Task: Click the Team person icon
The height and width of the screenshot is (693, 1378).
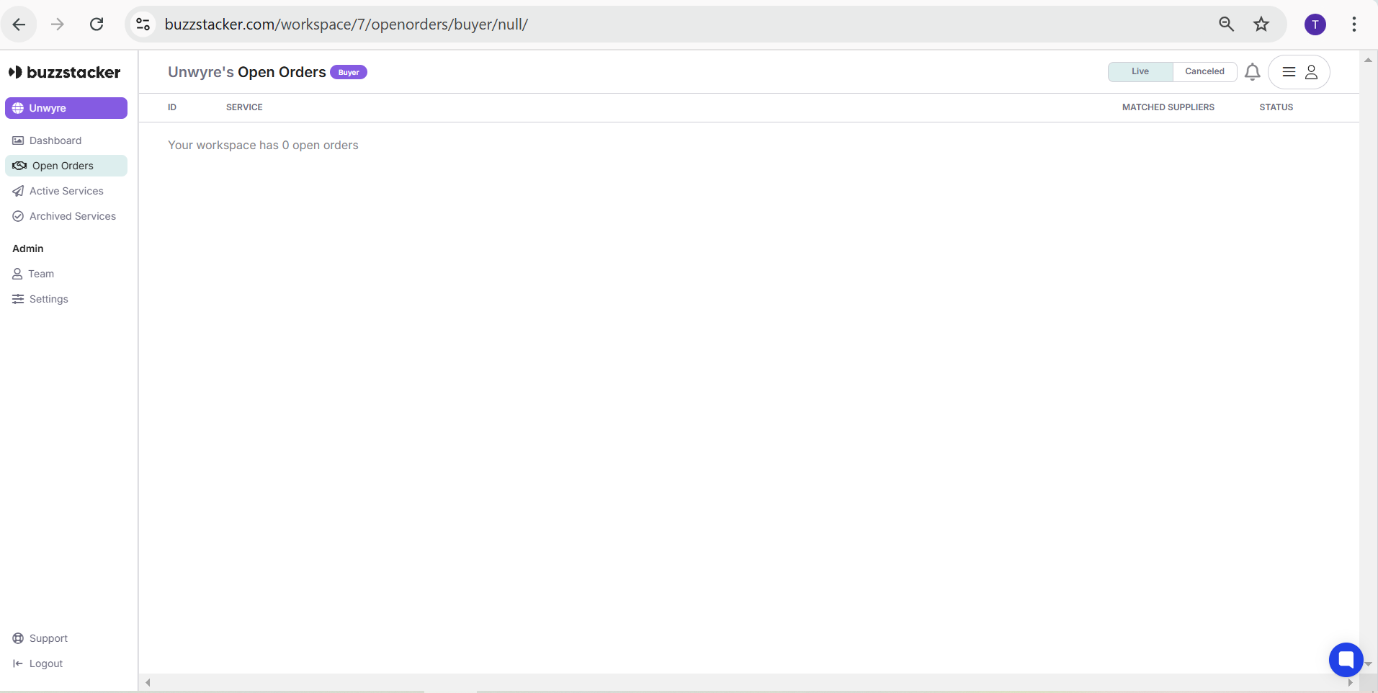Action: [17, 274]
